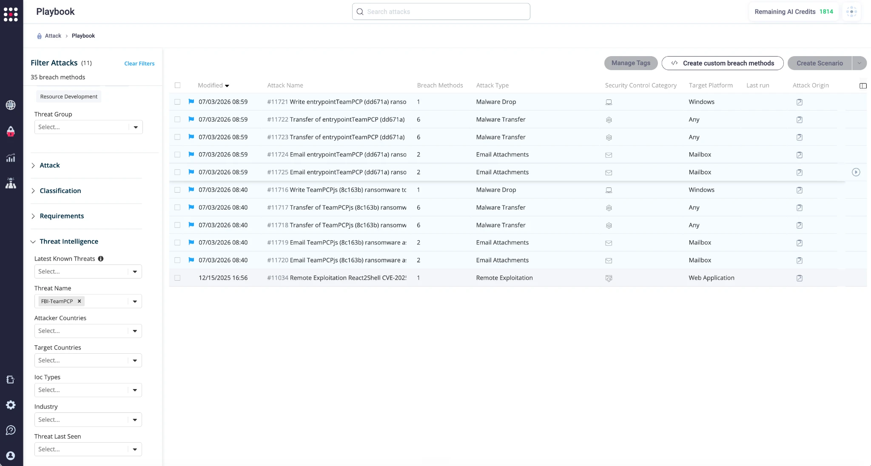
Task: Expand the Classification filter section
Action: tap(60, 190)
